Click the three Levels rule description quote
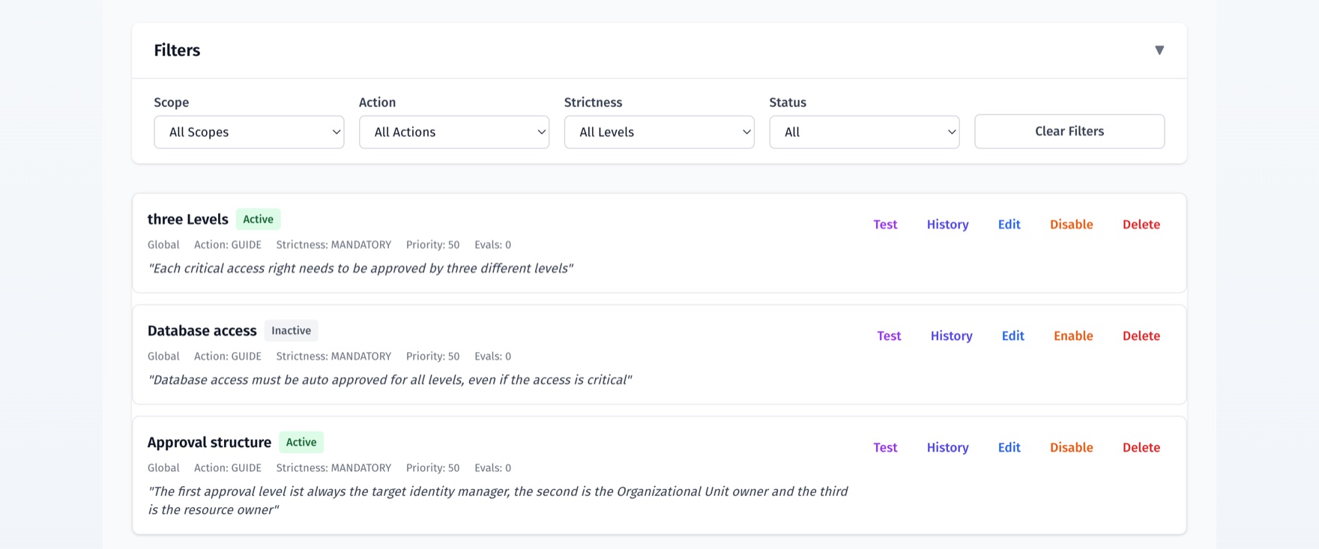 coord(360,268)
